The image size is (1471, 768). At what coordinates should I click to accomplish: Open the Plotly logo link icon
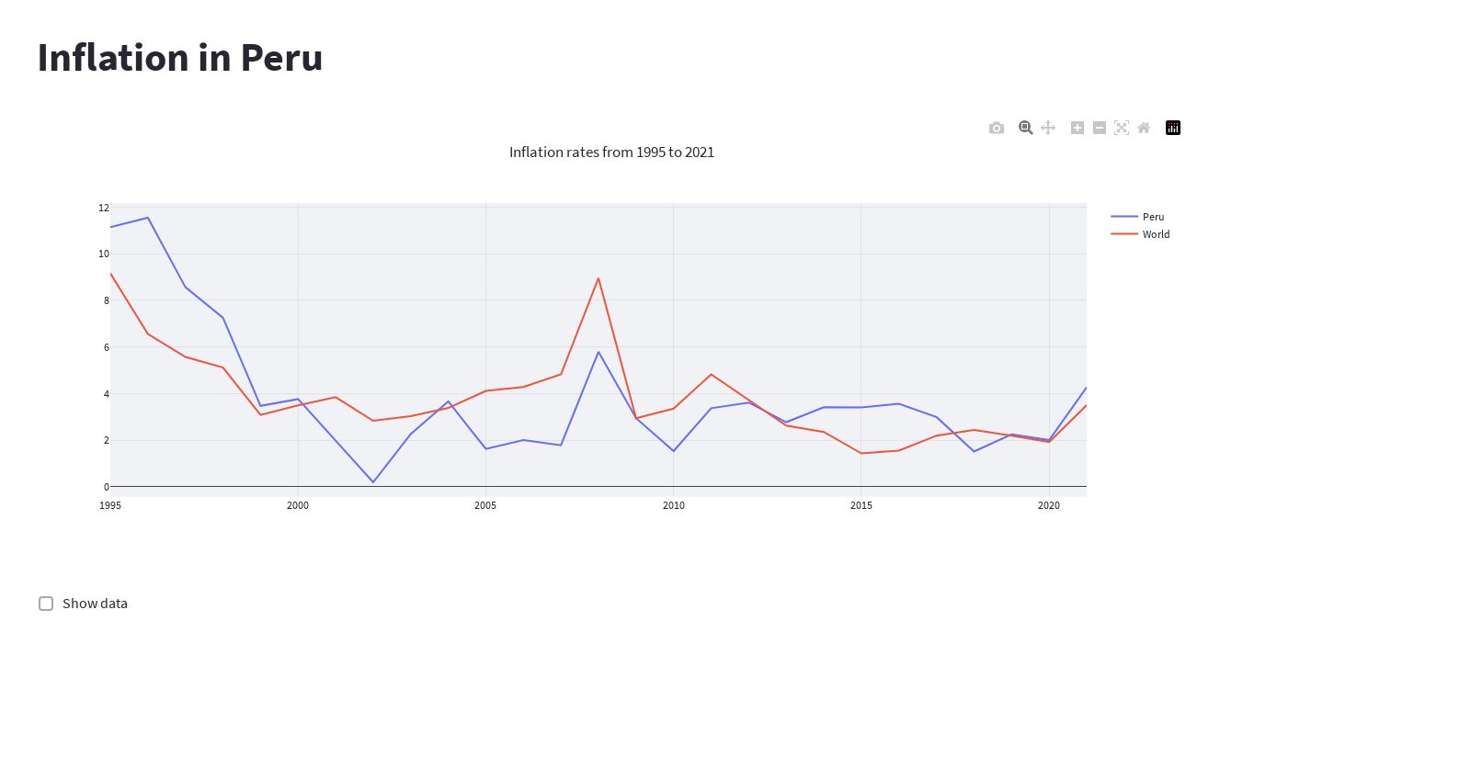click(1173, 128)
